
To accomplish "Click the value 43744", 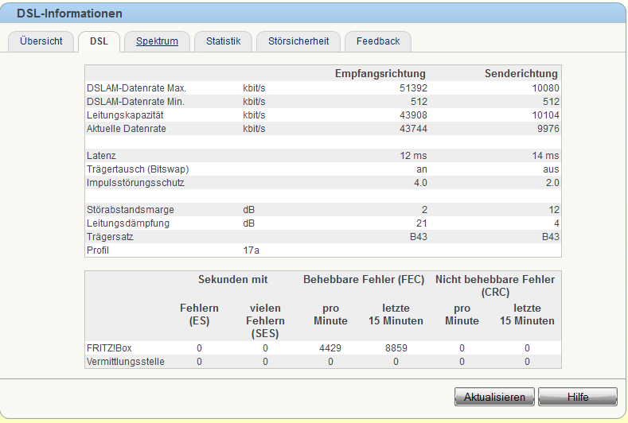I will [x=413, y=129].
